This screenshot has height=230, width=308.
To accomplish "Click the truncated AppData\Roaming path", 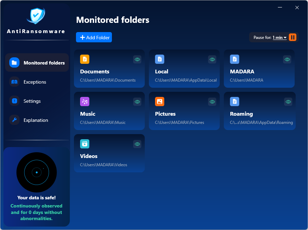I will (x=261, y=123).
